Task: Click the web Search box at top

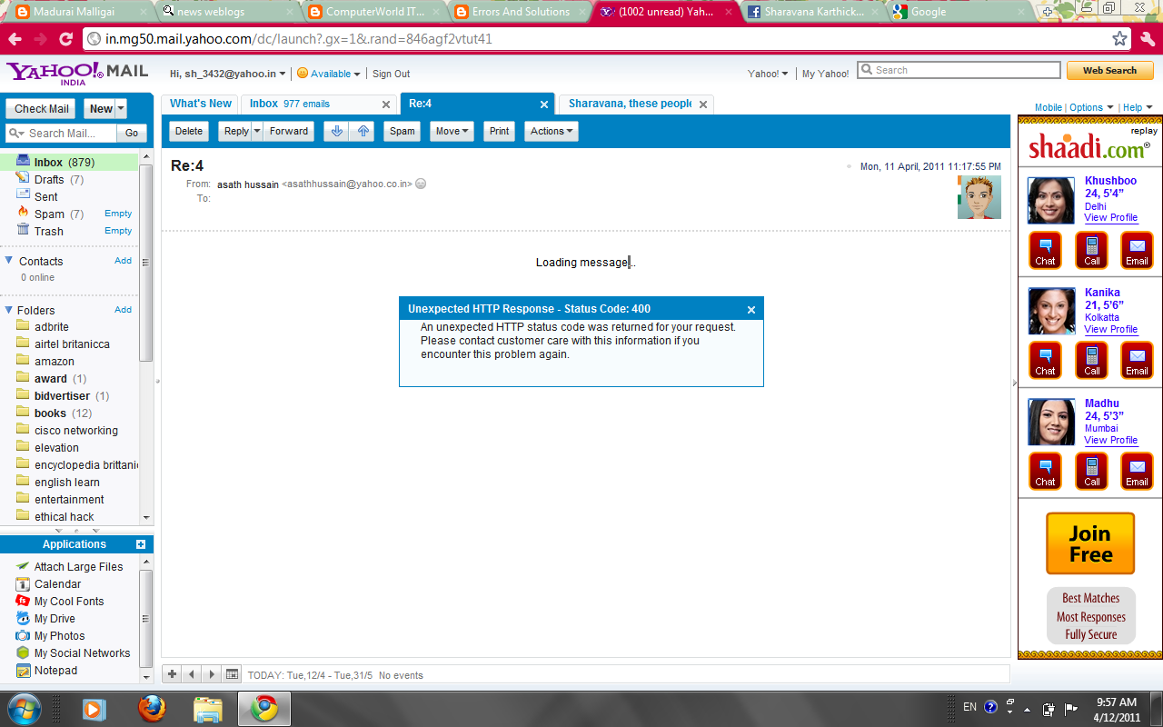Action: click(959, 70)
